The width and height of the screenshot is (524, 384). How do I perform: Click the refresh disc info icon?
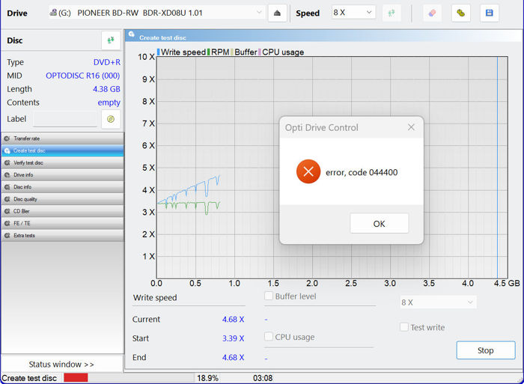pos(111,40)
